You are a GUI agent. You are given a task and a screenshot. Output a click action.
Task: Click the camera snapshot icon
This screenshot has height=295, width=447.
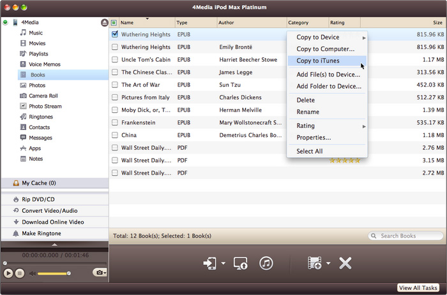click(x=98, y=273)
